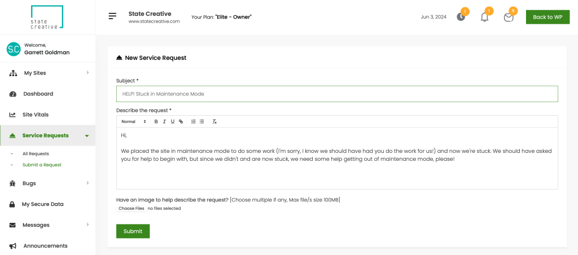Collapse the Service Requests submenu arrow
Screen dimensions: 578x255
(87, 136)
